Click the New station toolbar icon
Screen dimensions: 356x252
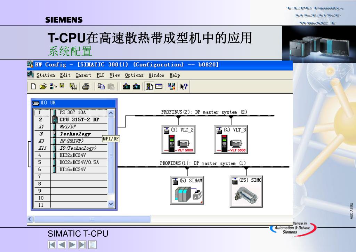click(x=34, y=86)
